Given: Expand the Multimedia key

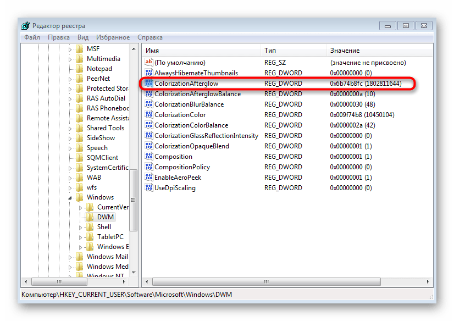Looking at the screenshot, I should tap(70, 59).
